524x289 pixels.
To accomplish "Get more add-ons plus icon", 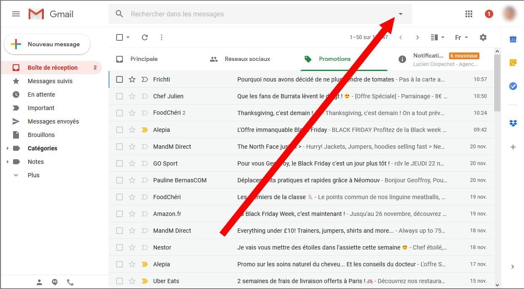I will 513,147.
